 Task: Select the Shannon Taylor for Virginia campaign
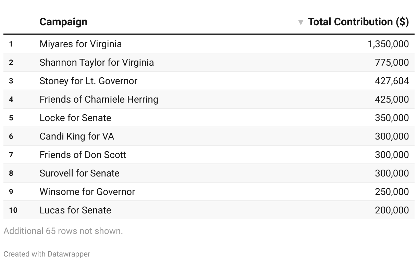(x=97, y=63)
